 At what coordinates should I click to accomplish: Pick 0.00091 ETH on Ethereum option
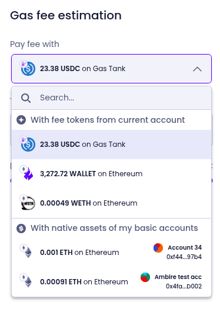pyautogui.click(x=112, y=282)
